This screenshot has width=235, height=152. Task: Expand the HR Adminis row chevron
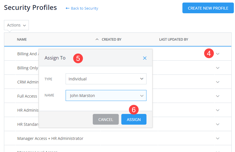tap(218, 110)
